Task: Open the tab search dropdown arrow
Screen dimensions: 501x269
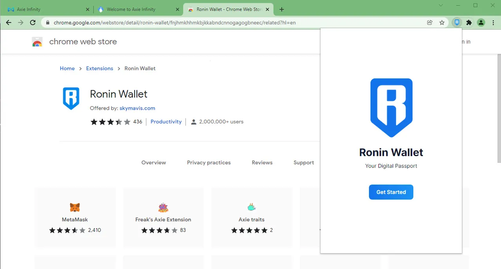Action: click(441, 5)
